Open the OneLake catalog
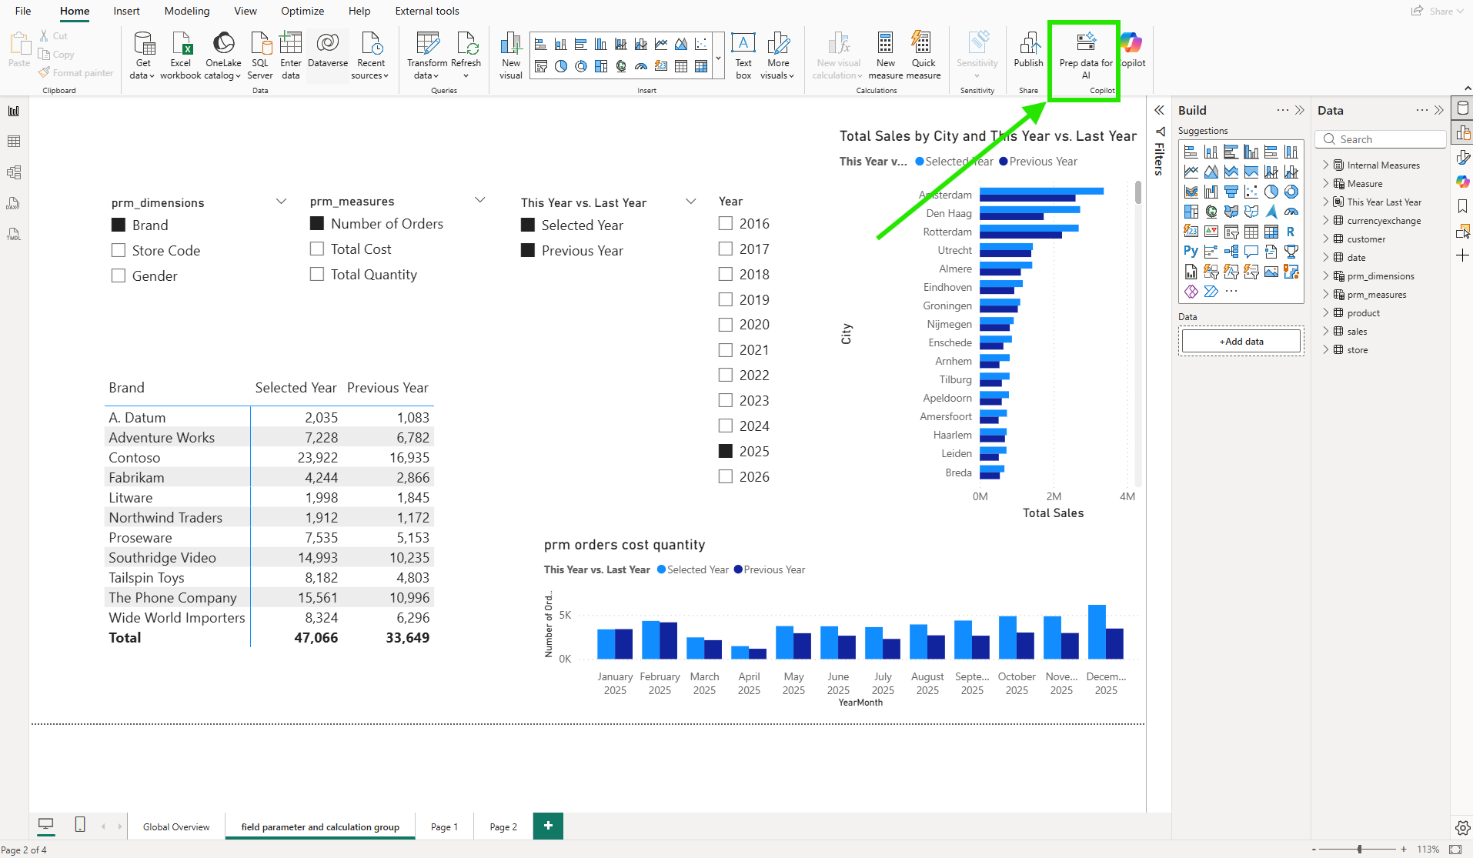The width and height of the screenshot is (1473, 858). point(223,55)
